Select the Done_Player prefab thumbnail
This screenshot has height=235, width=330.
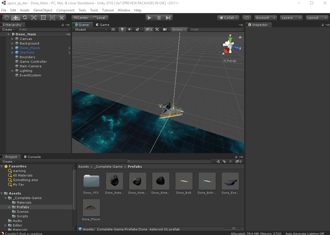point(91,208)
